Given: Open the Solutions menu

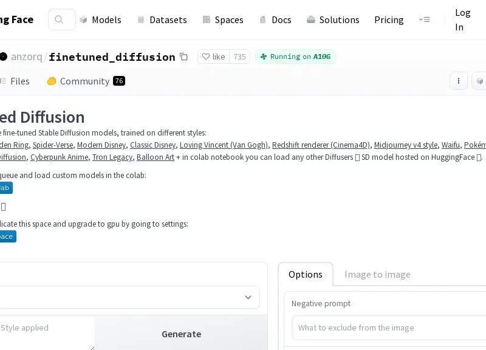Looking at the screenshot, I should click(333, 20).
